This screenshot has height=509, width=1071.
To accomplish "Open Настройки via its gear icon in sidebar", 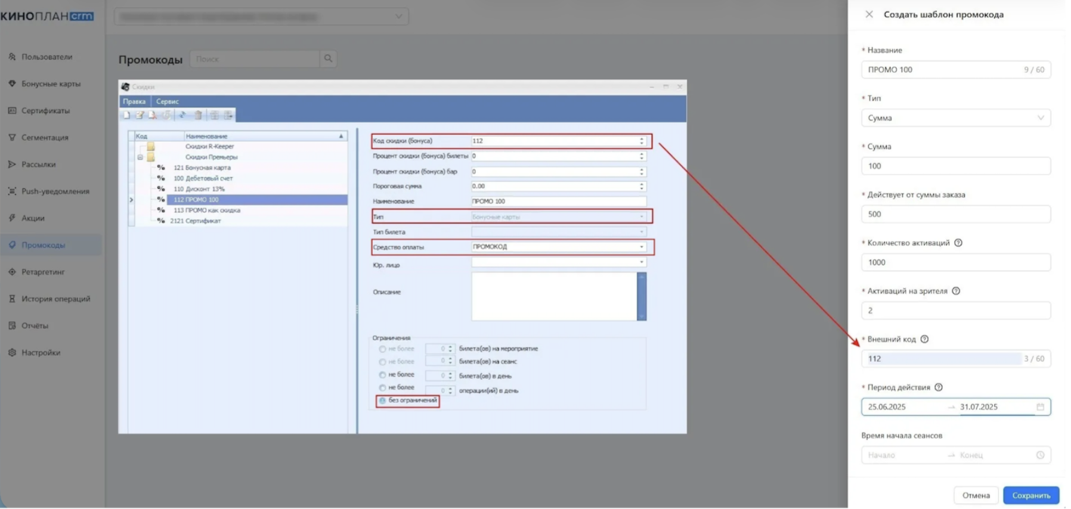I will 12,352.
